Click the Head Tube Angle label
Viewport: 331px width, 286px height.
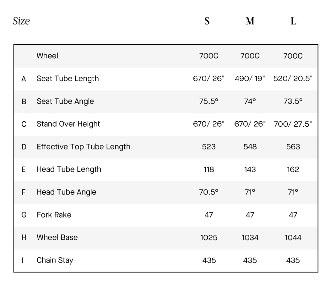click(66, 192)
